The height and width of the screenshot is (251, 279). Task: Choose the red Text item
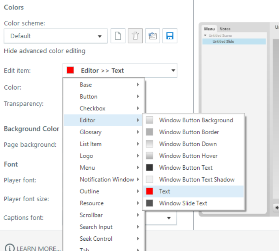[193, 191]
